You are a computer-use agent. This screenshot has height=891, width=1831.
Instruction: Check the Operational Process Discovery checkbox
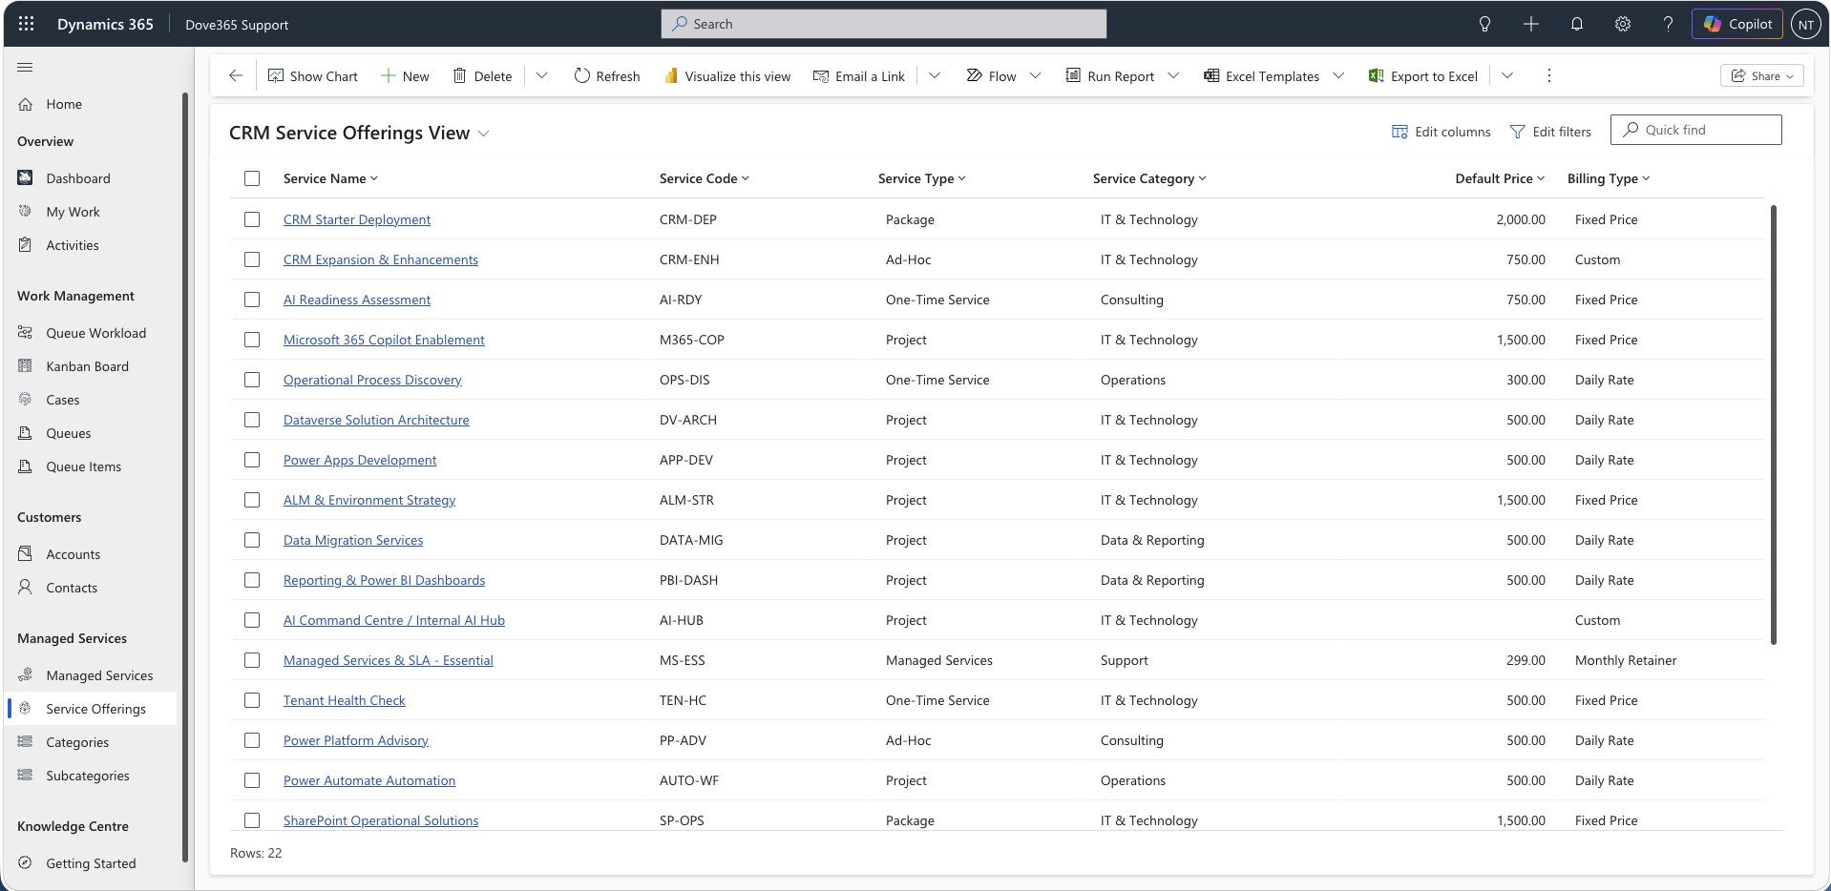(x=252, y=380)
